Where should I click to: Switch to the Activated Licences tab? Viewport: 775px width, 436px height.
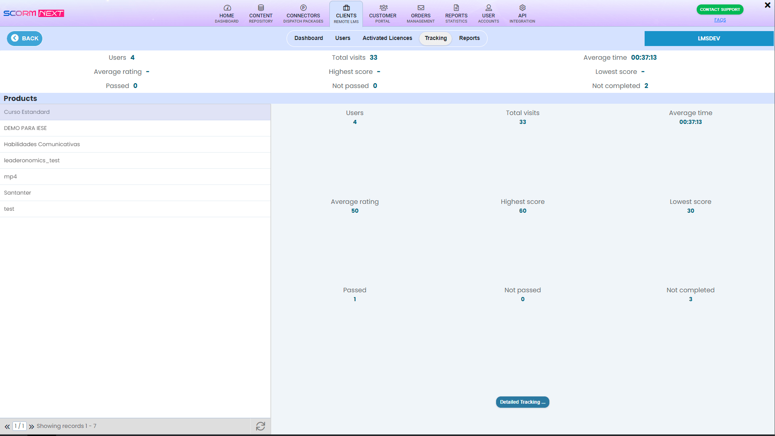[x=387, y=38]
